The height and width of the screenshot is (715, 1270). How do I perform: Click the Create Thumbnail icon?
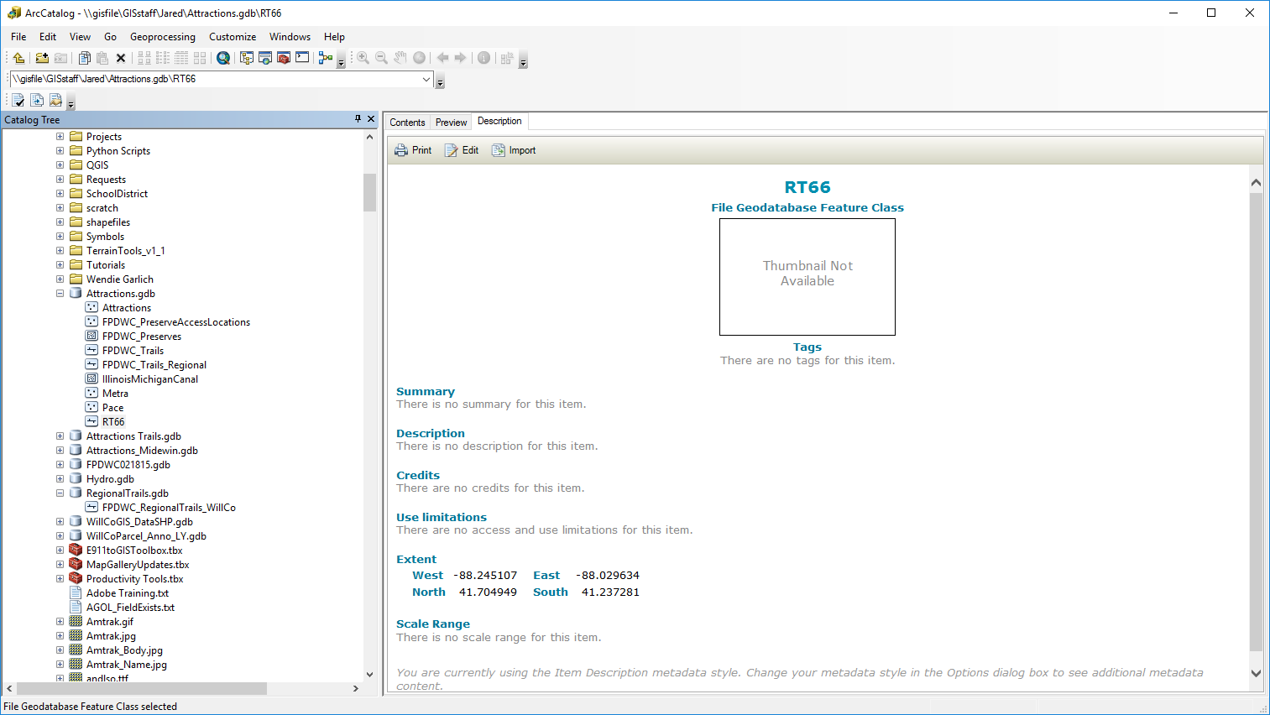[x=507, y=58]
